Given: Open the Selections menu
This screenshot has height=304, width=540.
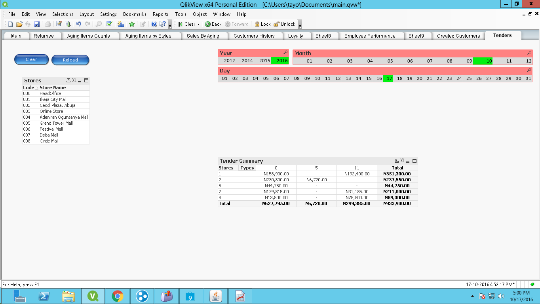Looking at the screenshot, I should 63,14.
